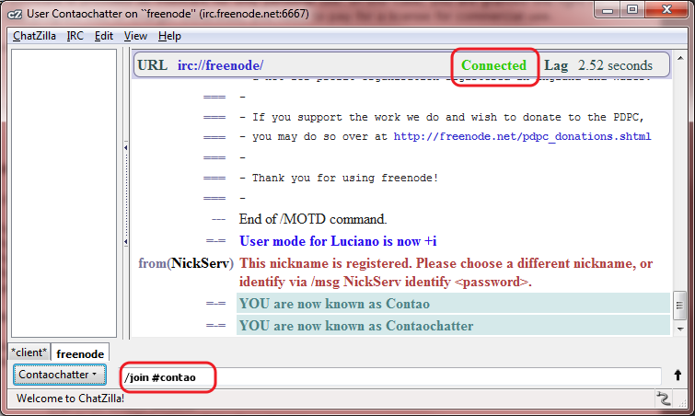The width and height of the screenshot is (695, 416).
Task: Open the Edit menu
Action: (x=104, y=36)
